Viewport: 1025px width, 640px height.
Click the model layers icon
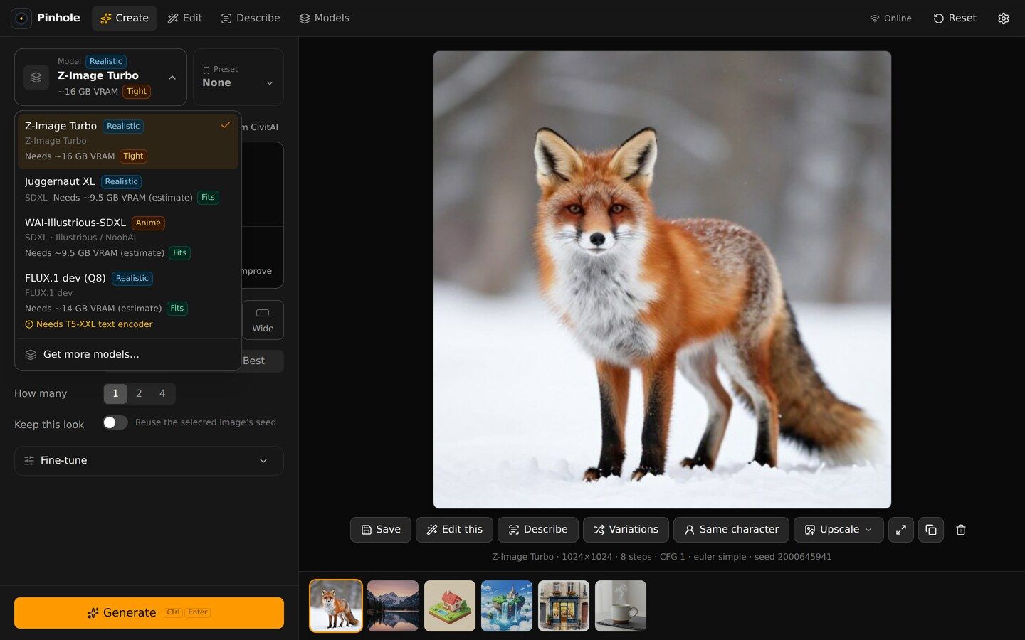click(x=36, y=78)
